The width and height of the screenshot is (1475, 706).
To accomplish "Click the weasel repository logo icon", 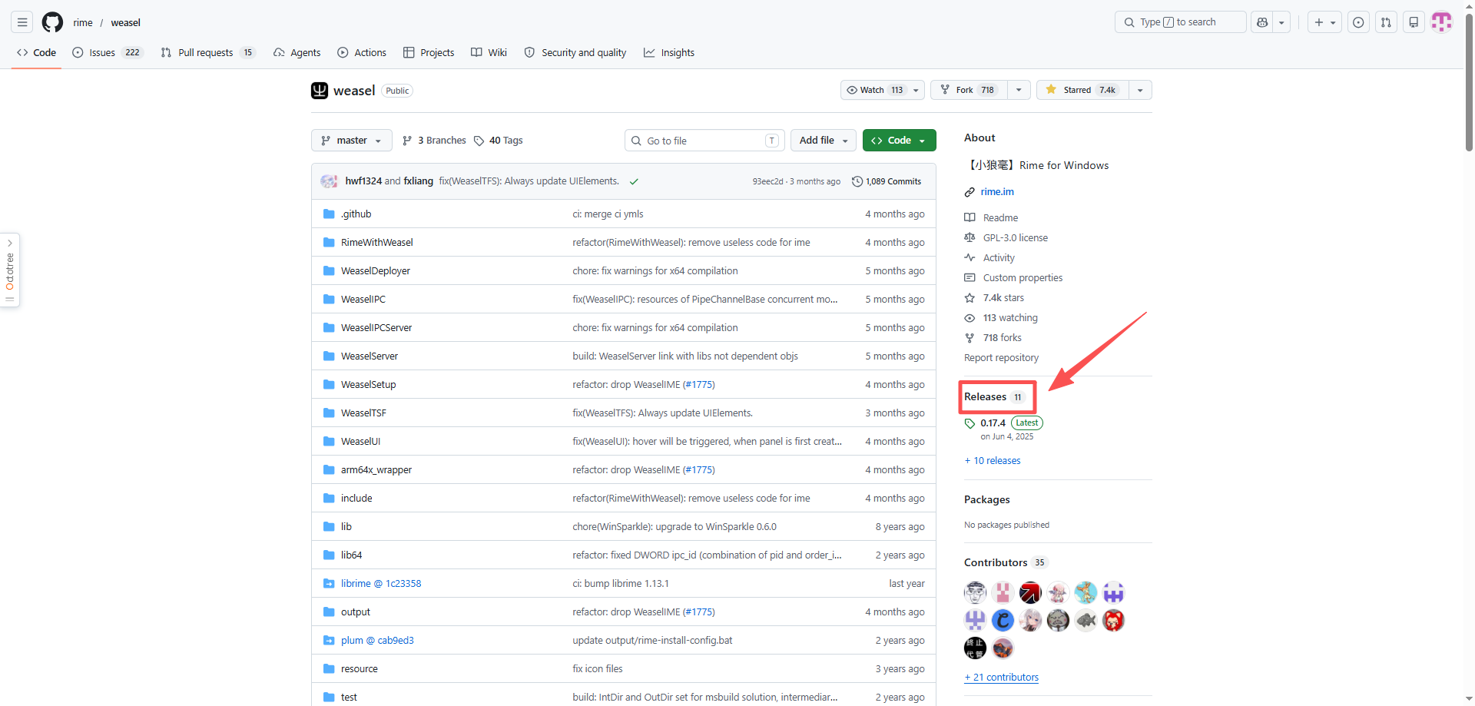I will pos(320,91).
